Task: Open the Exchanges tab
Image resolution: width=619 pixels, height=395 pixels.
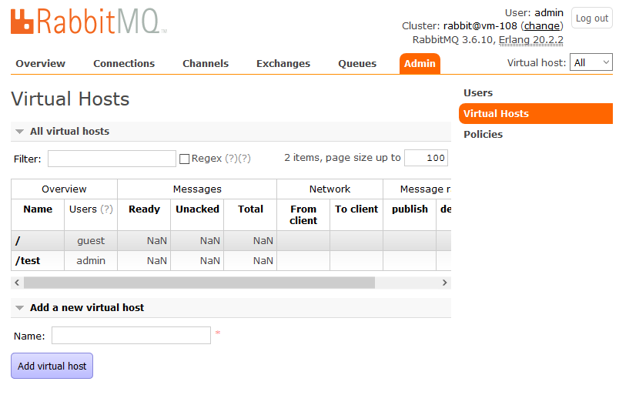Action: [283, 63]
